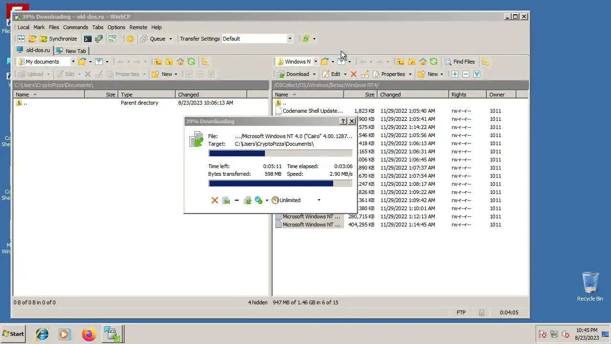The width and height of the screenshot is (611, 344).
Task: Click the remote Edit button
Action: (331, 74)
